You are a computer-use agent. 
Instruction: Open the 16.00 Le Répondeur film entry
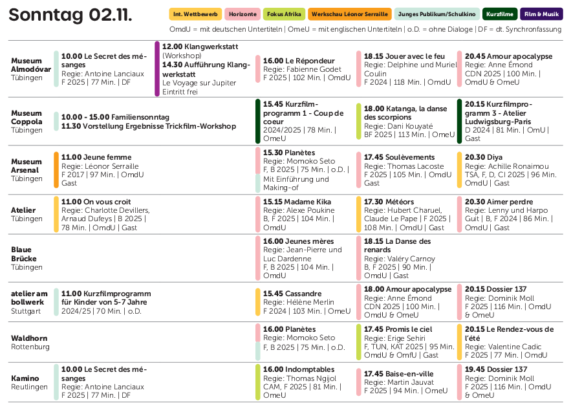tap(299, 61)
